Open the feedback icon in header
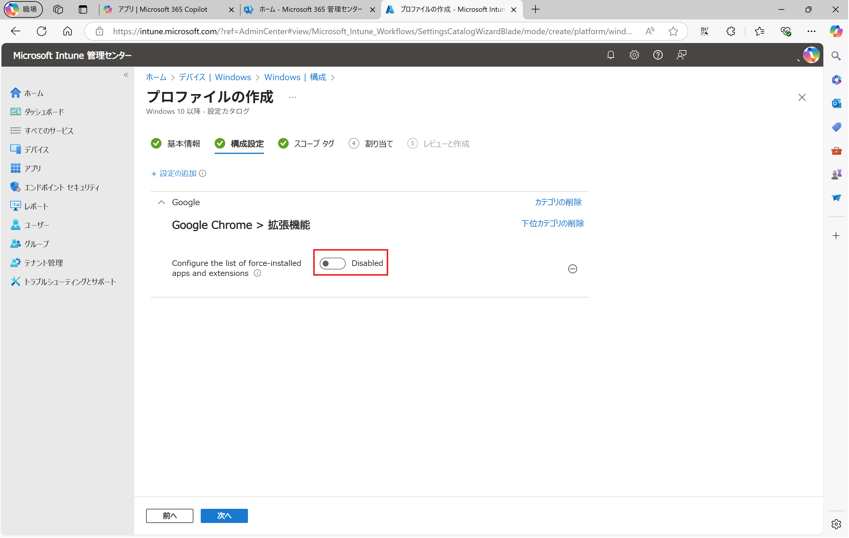849x538 pixels. 682,55
